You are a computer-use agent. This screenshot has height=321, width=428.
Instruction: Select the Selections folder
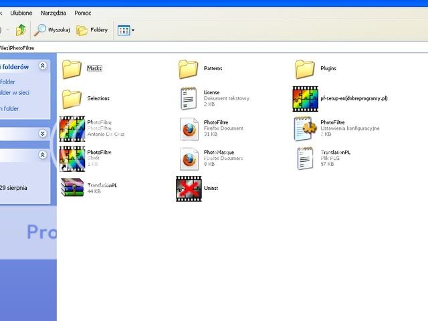pos(72,99)
